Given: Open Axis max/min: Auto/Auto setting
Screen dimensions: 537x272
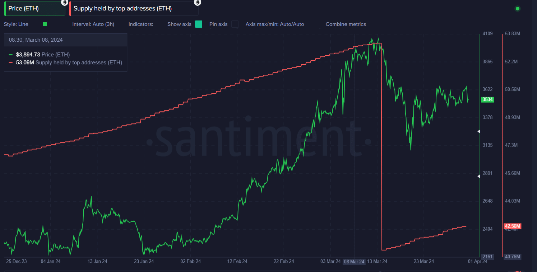Looking at the screenshot, I should tap(275, 24).
